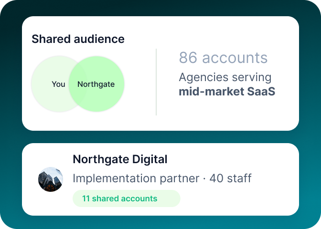Click the '86 accounts' figure
Screen dimensions: 321x229
pyautogui.click(x=223, y=58)
